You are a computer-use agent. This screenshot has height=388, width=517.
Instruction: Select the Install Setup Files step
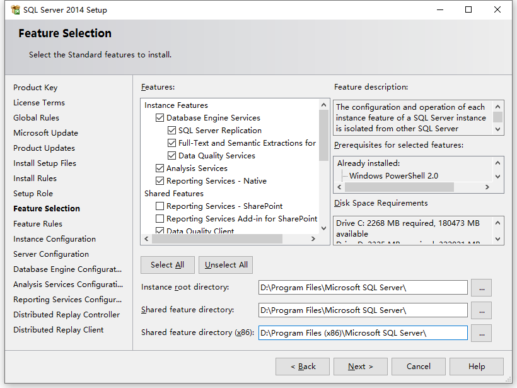45,163
